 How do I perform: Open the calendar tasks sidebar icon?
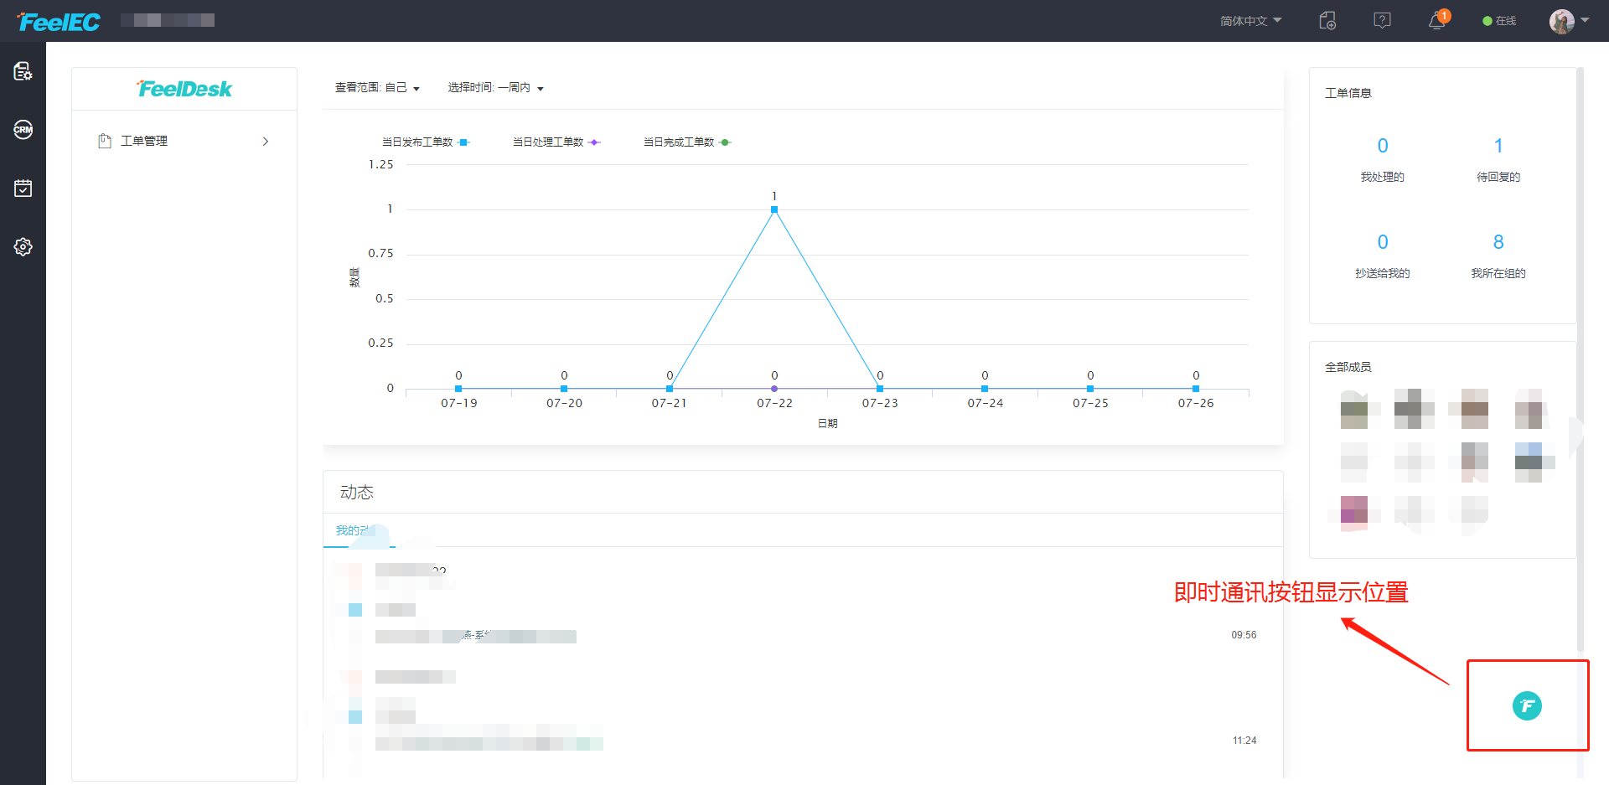click(x=23, y=189)
